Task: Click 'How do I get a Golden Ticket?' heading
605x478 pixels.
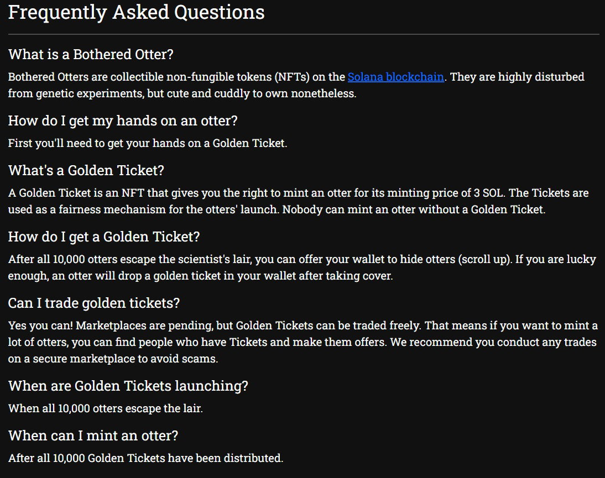Action: point(104,237)
